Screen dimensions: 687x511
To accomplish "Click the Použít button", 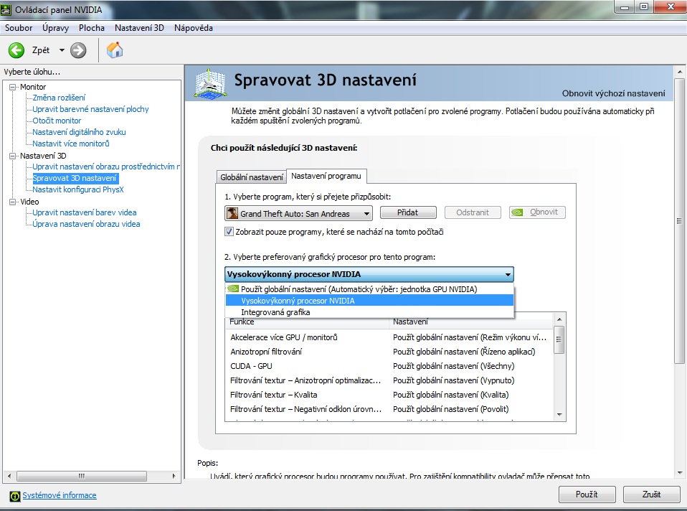I will [x=587, y=494].
